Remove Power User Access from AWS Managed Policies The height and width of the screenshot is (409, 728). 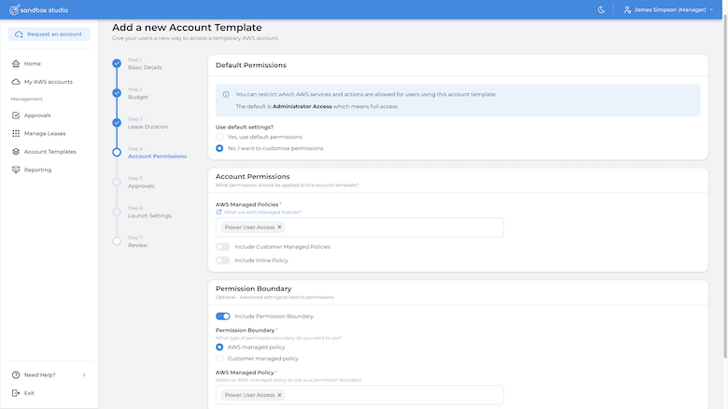coord(279,227)
